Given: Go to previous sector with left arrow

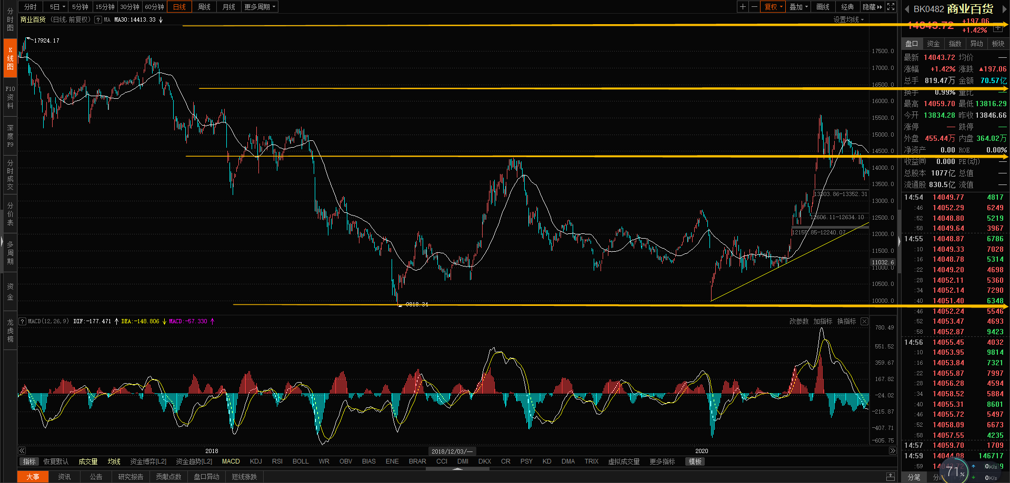Looking at the screenshot, I should [x=907, y=9].
